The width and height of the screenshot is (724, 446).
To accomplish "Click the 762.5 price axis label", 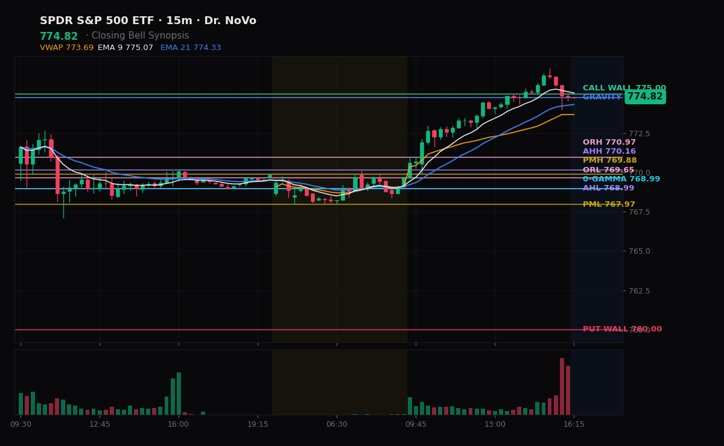I will 639,291.
